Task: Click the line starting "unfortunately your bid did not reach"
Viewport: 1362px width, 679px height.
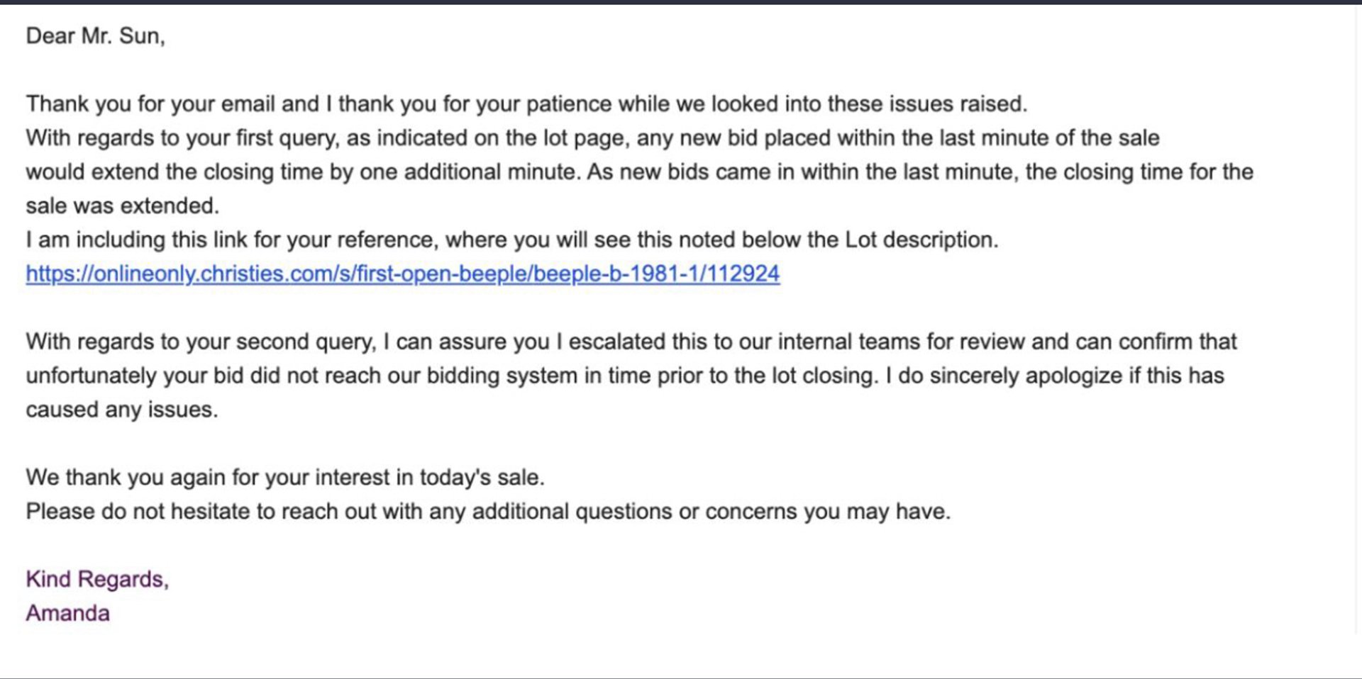Action: click(x=625, y=376)
